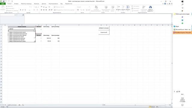Viewport: 192px width, 108px height.
Task: Click Удалить cells button
Action: click(x=123, y=8)
